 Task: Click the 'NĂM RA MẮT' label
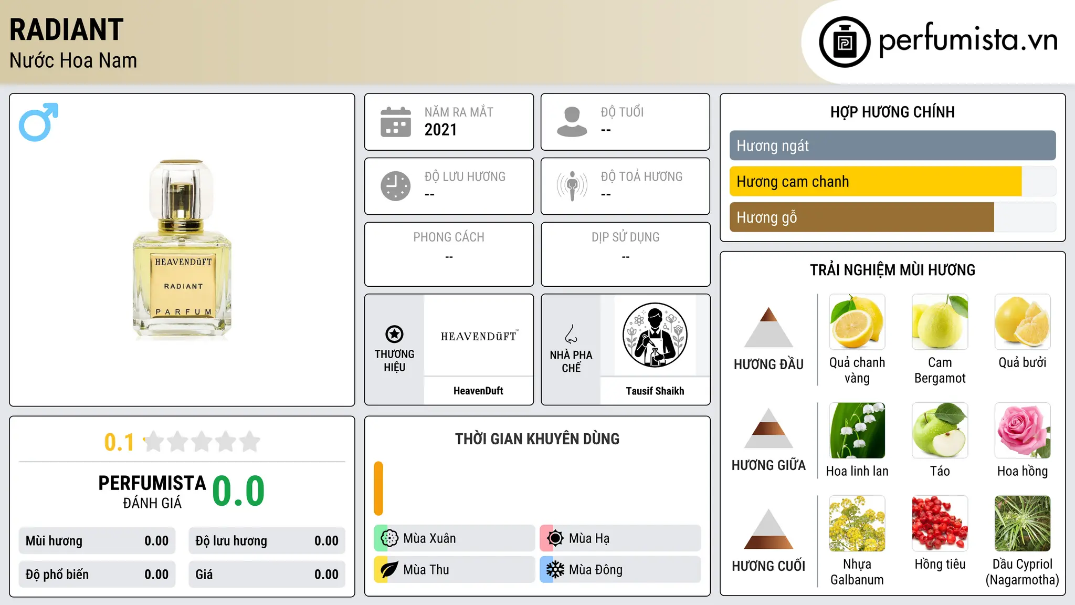click(x=459, y=112)
